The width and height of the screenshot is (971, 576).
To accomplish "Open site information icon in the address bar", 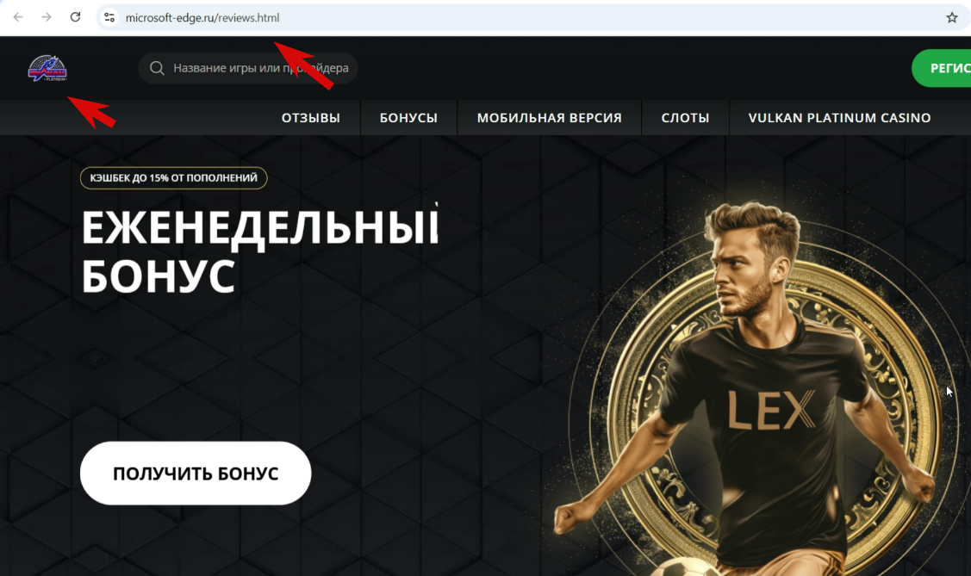I will coord(109,17).
